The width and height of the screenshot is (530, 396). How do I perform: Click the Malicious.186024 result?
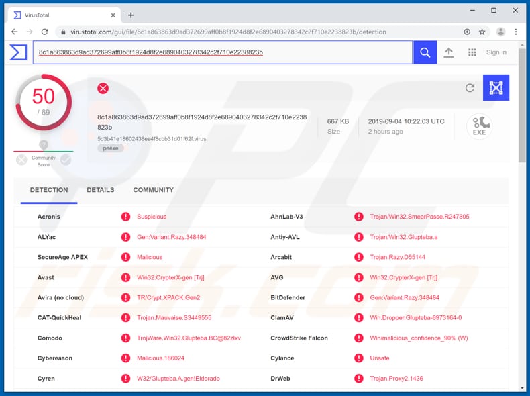click(x=160, y=358)
